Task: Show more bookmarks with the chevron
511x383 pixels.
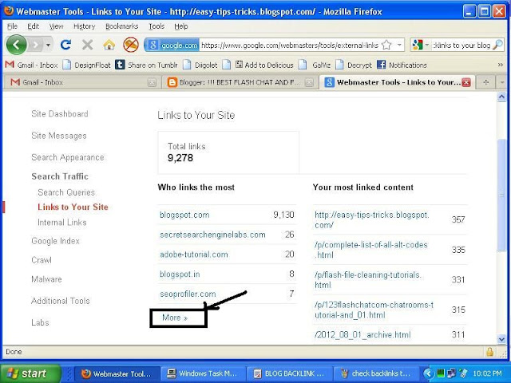Action: (x=501, y=65)
